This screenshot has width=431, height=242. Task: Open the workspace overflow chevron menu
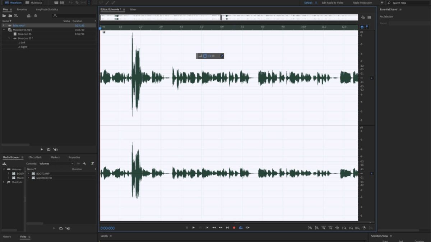coord(382,3)
